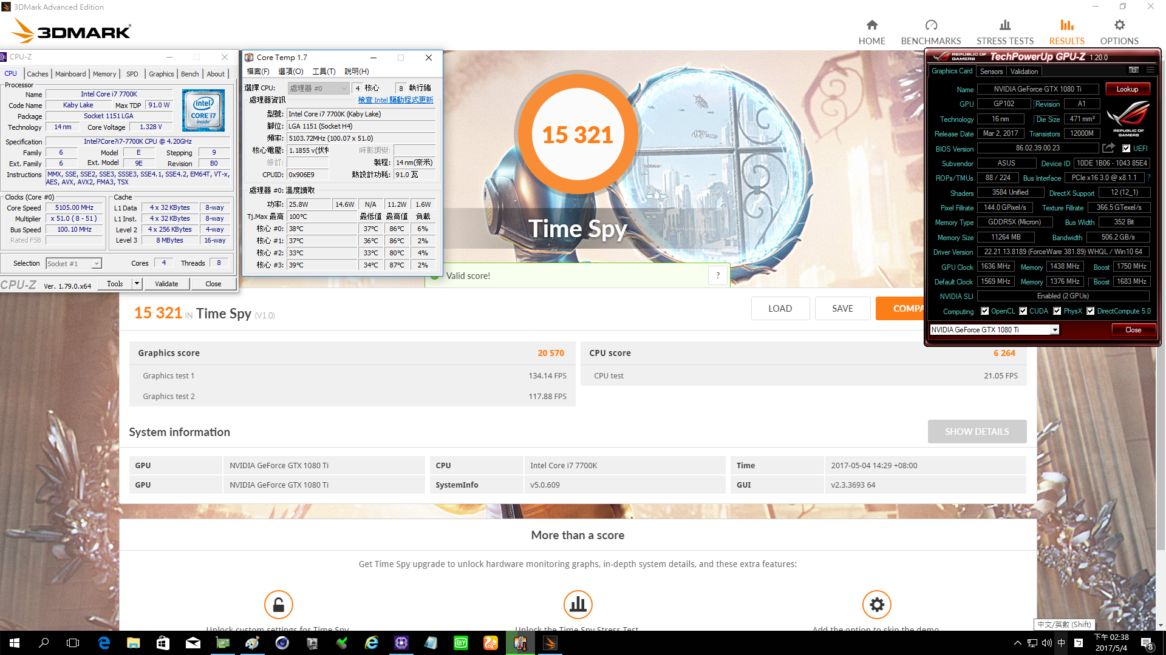The height and width of the screenshot is (655, 1166).
Task: Click the valid score question mark help button
Action: tap(718, 275)
